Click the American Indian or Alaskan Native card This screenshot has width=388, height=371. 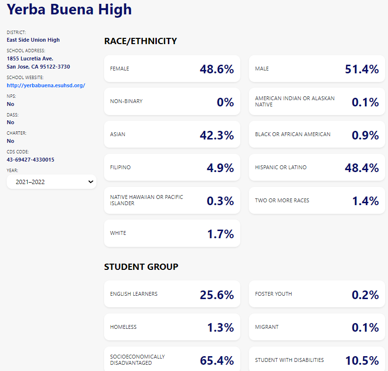(x=317, y=102)
